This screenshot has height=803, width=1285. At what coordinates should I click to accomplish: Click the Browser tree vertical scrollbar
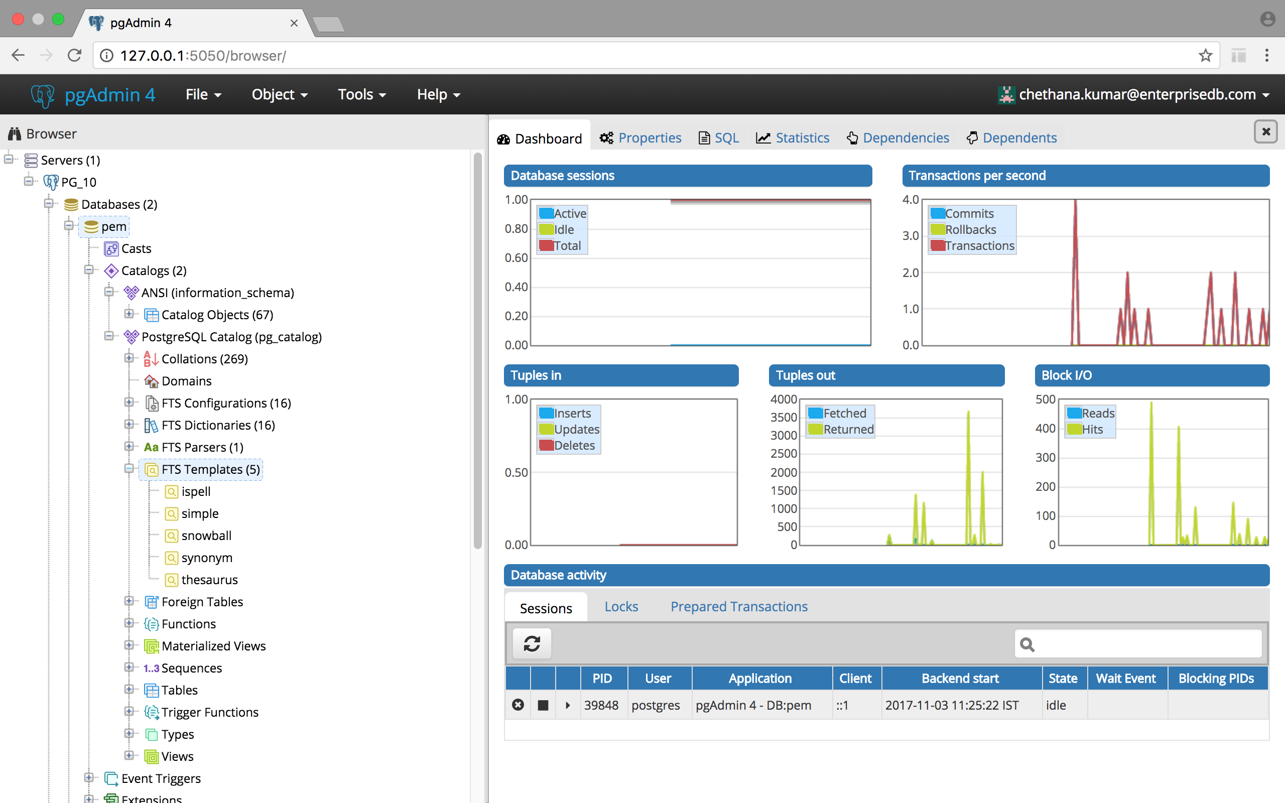(x=477, y=350)
